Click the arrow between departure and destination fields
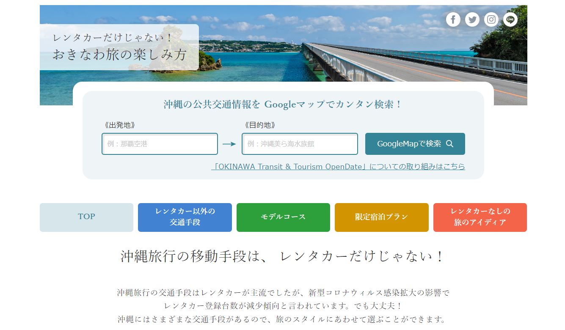565x330 pixels. [230, 144]
